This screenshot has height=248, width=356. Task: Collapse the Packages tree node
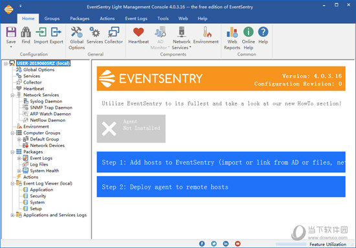(12, 152)
